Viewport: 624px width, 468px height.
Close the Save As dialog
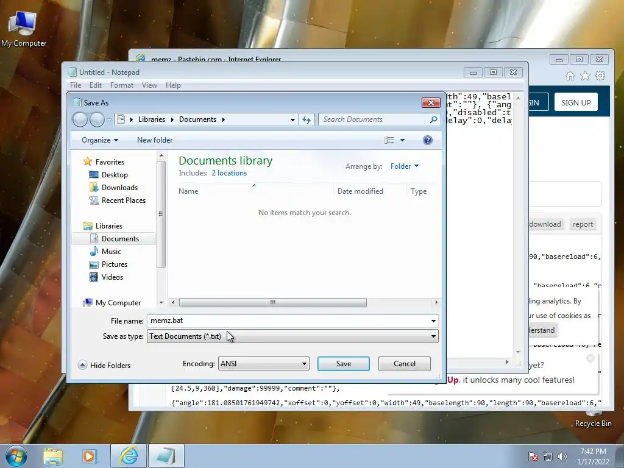click(x=431, y=102)
